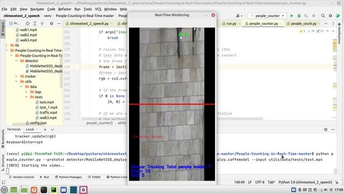Image resolution: width=344 pixels, height=194 pixels.
Task: Collapse the tests folder
Action: click(x=26, y=97)
